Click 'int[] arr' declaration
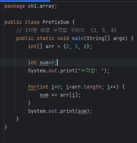Image resolution: width=137 pixels, height=143 pixels. click(x=41, y=47)
